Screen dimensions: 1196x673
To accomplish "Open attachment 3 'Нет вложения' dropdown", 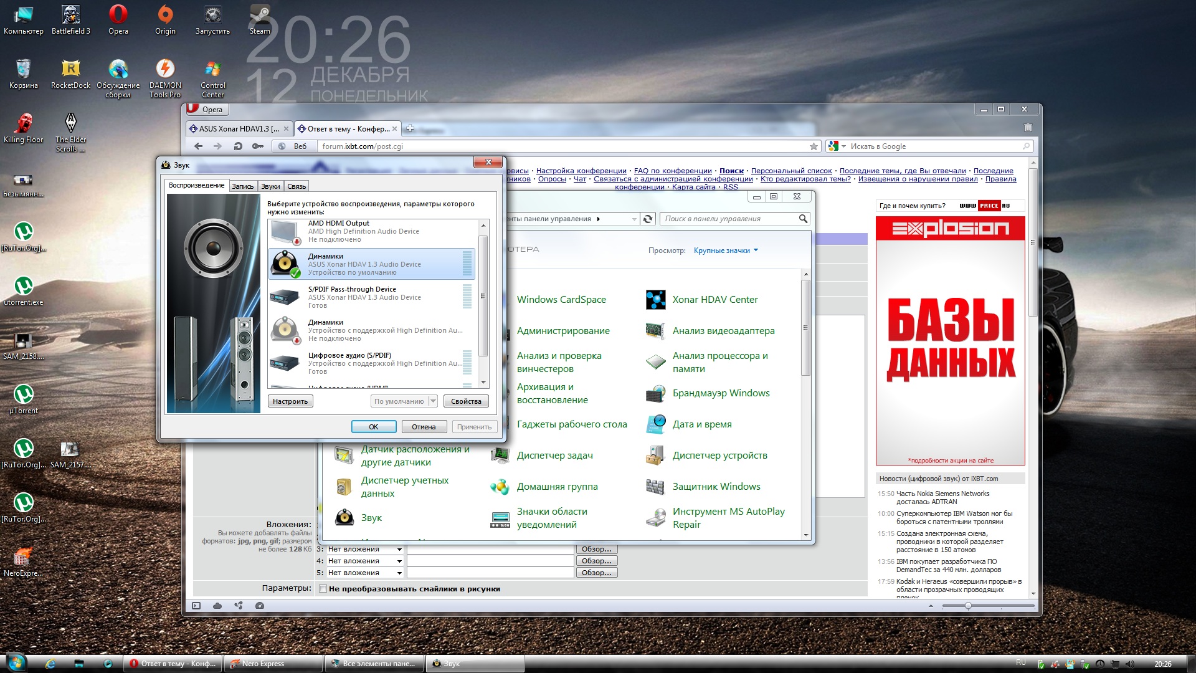I will click(365, 549).
